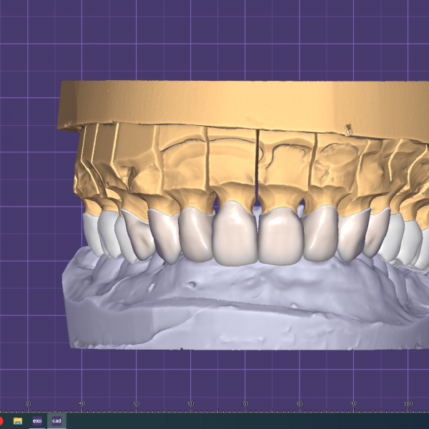Switch to the exo taskbar app
429x429 pixels.
[37, 421]
